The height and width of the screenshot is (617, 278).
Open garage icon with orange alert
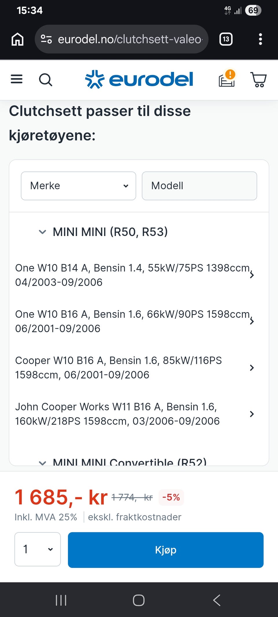pos(227,78)
